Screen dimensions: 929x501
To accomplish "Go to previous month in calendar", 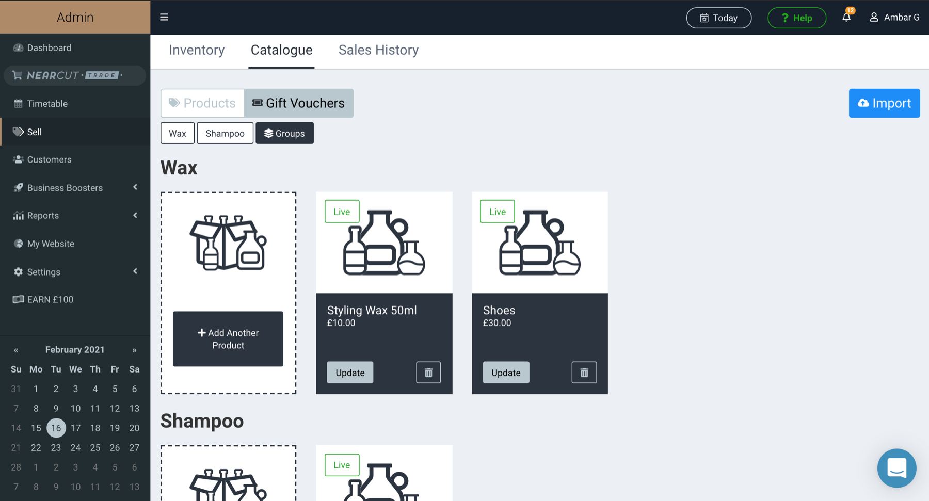I will (16, 350).
